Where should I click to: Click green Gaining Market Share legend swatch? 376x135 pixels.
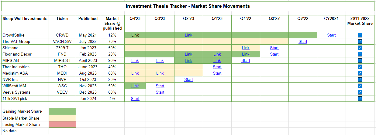click(x=62, y=111)
